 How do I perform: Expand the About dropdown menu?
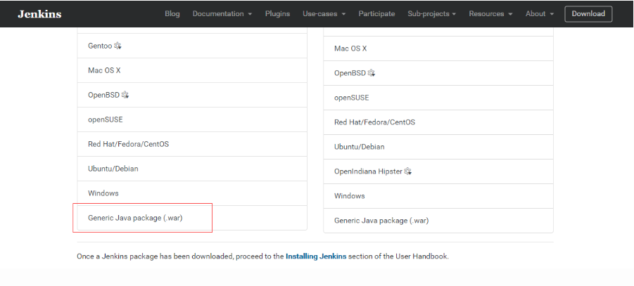pyautogui.click(x=540, y=14)
